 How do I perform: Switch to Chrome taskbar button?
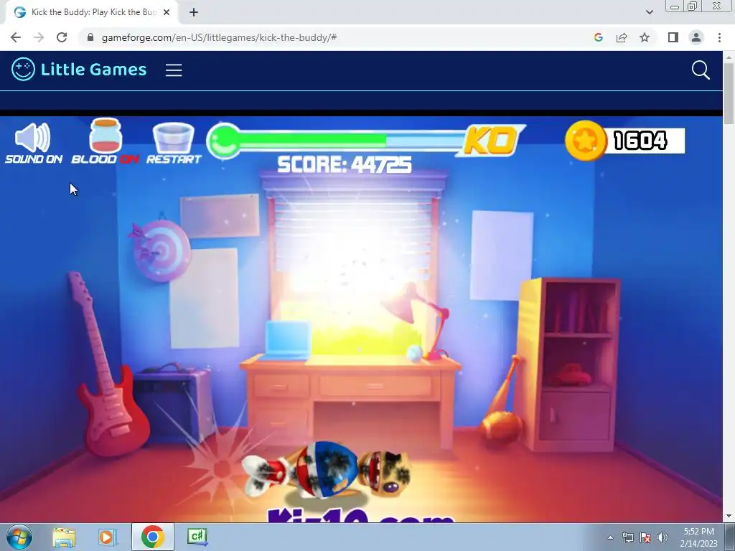coord(153,537)
